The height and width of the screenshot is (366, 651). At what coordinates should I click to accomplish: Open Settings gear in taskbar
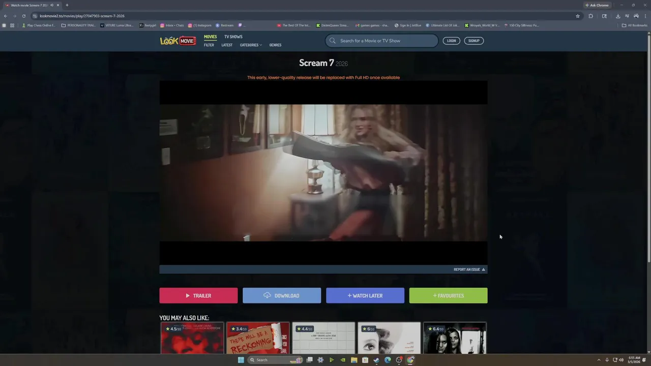pos(320,360)
